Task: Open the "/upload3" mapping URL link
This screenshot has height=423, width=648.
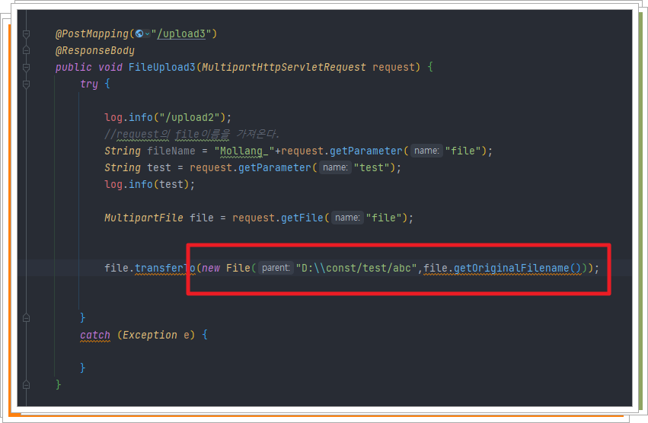Action: pos(181,34)
